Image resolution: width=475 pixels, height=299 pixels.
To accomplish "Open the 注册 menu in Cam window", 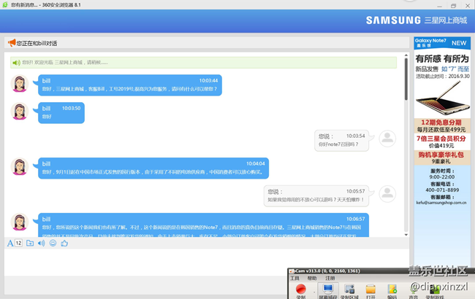I will (330, 279).
